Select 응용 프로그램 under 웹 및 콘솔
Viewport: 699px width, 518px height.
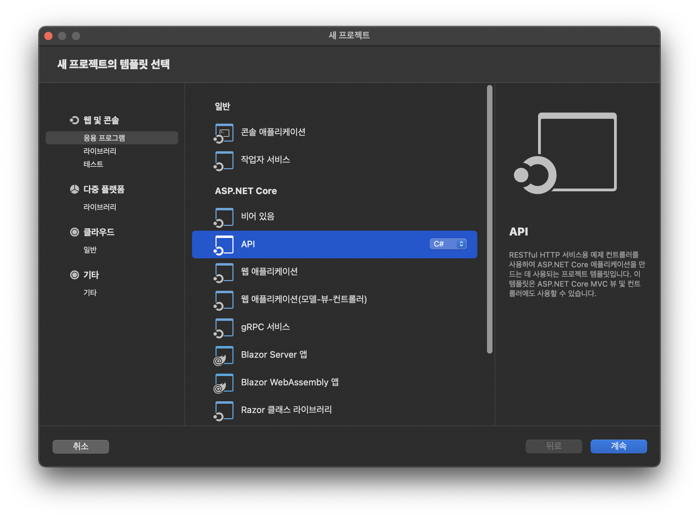(x=112, y=138)
